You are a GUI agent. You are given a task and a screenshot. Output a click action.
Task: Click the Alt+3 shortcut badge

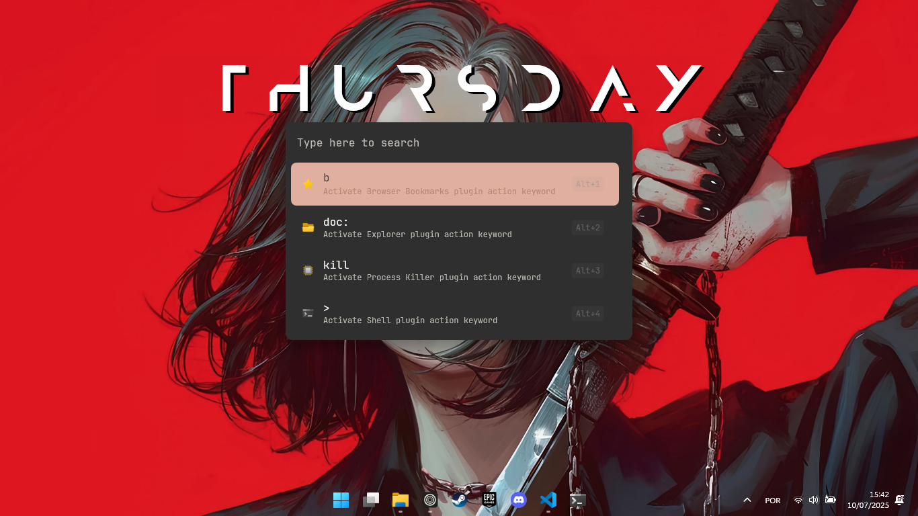588,270
